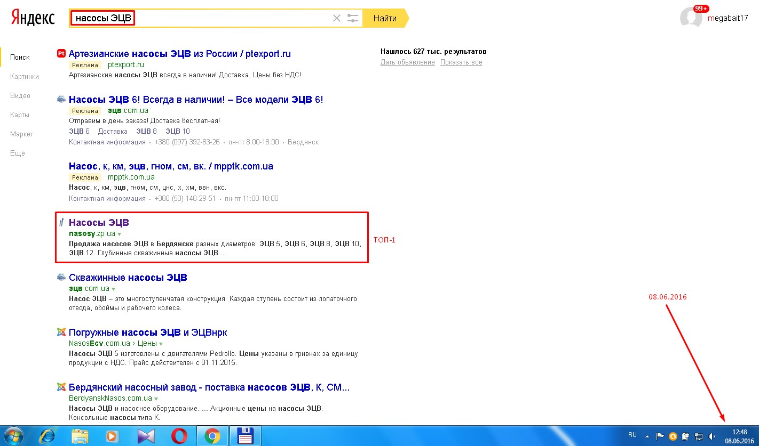Viewport: 759px width, 446px height.
Task: Open media player from taskbar
Action: (113, 436)
